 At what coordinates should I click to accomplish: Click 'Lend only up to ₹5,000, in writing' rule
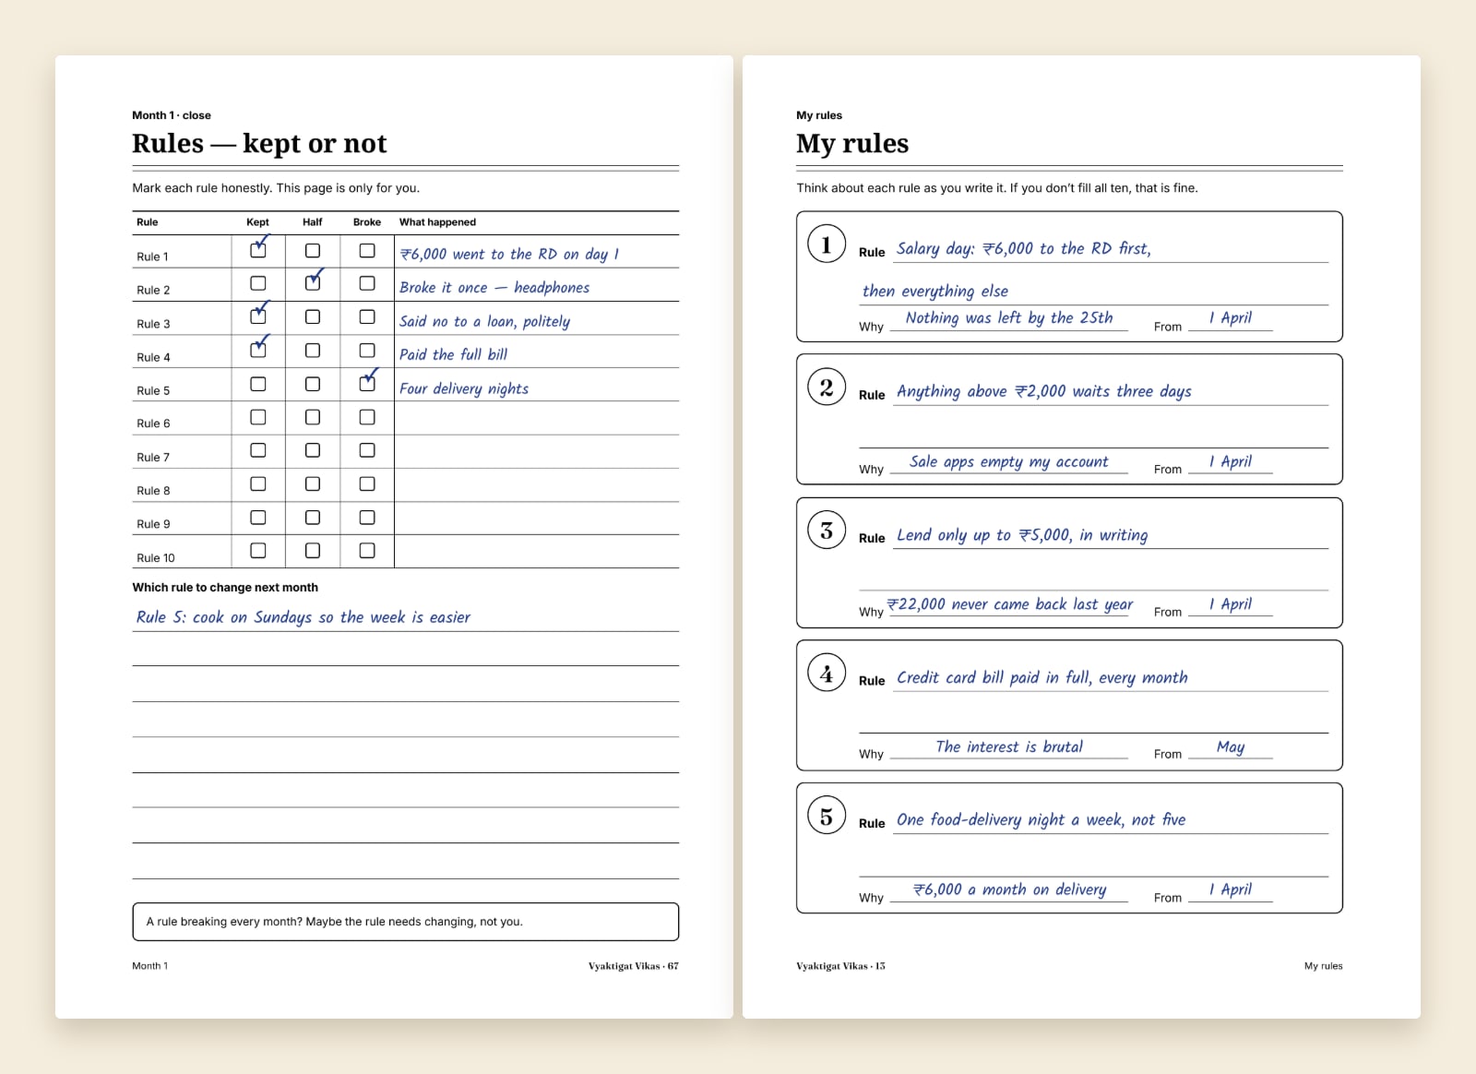[1022, 535]
